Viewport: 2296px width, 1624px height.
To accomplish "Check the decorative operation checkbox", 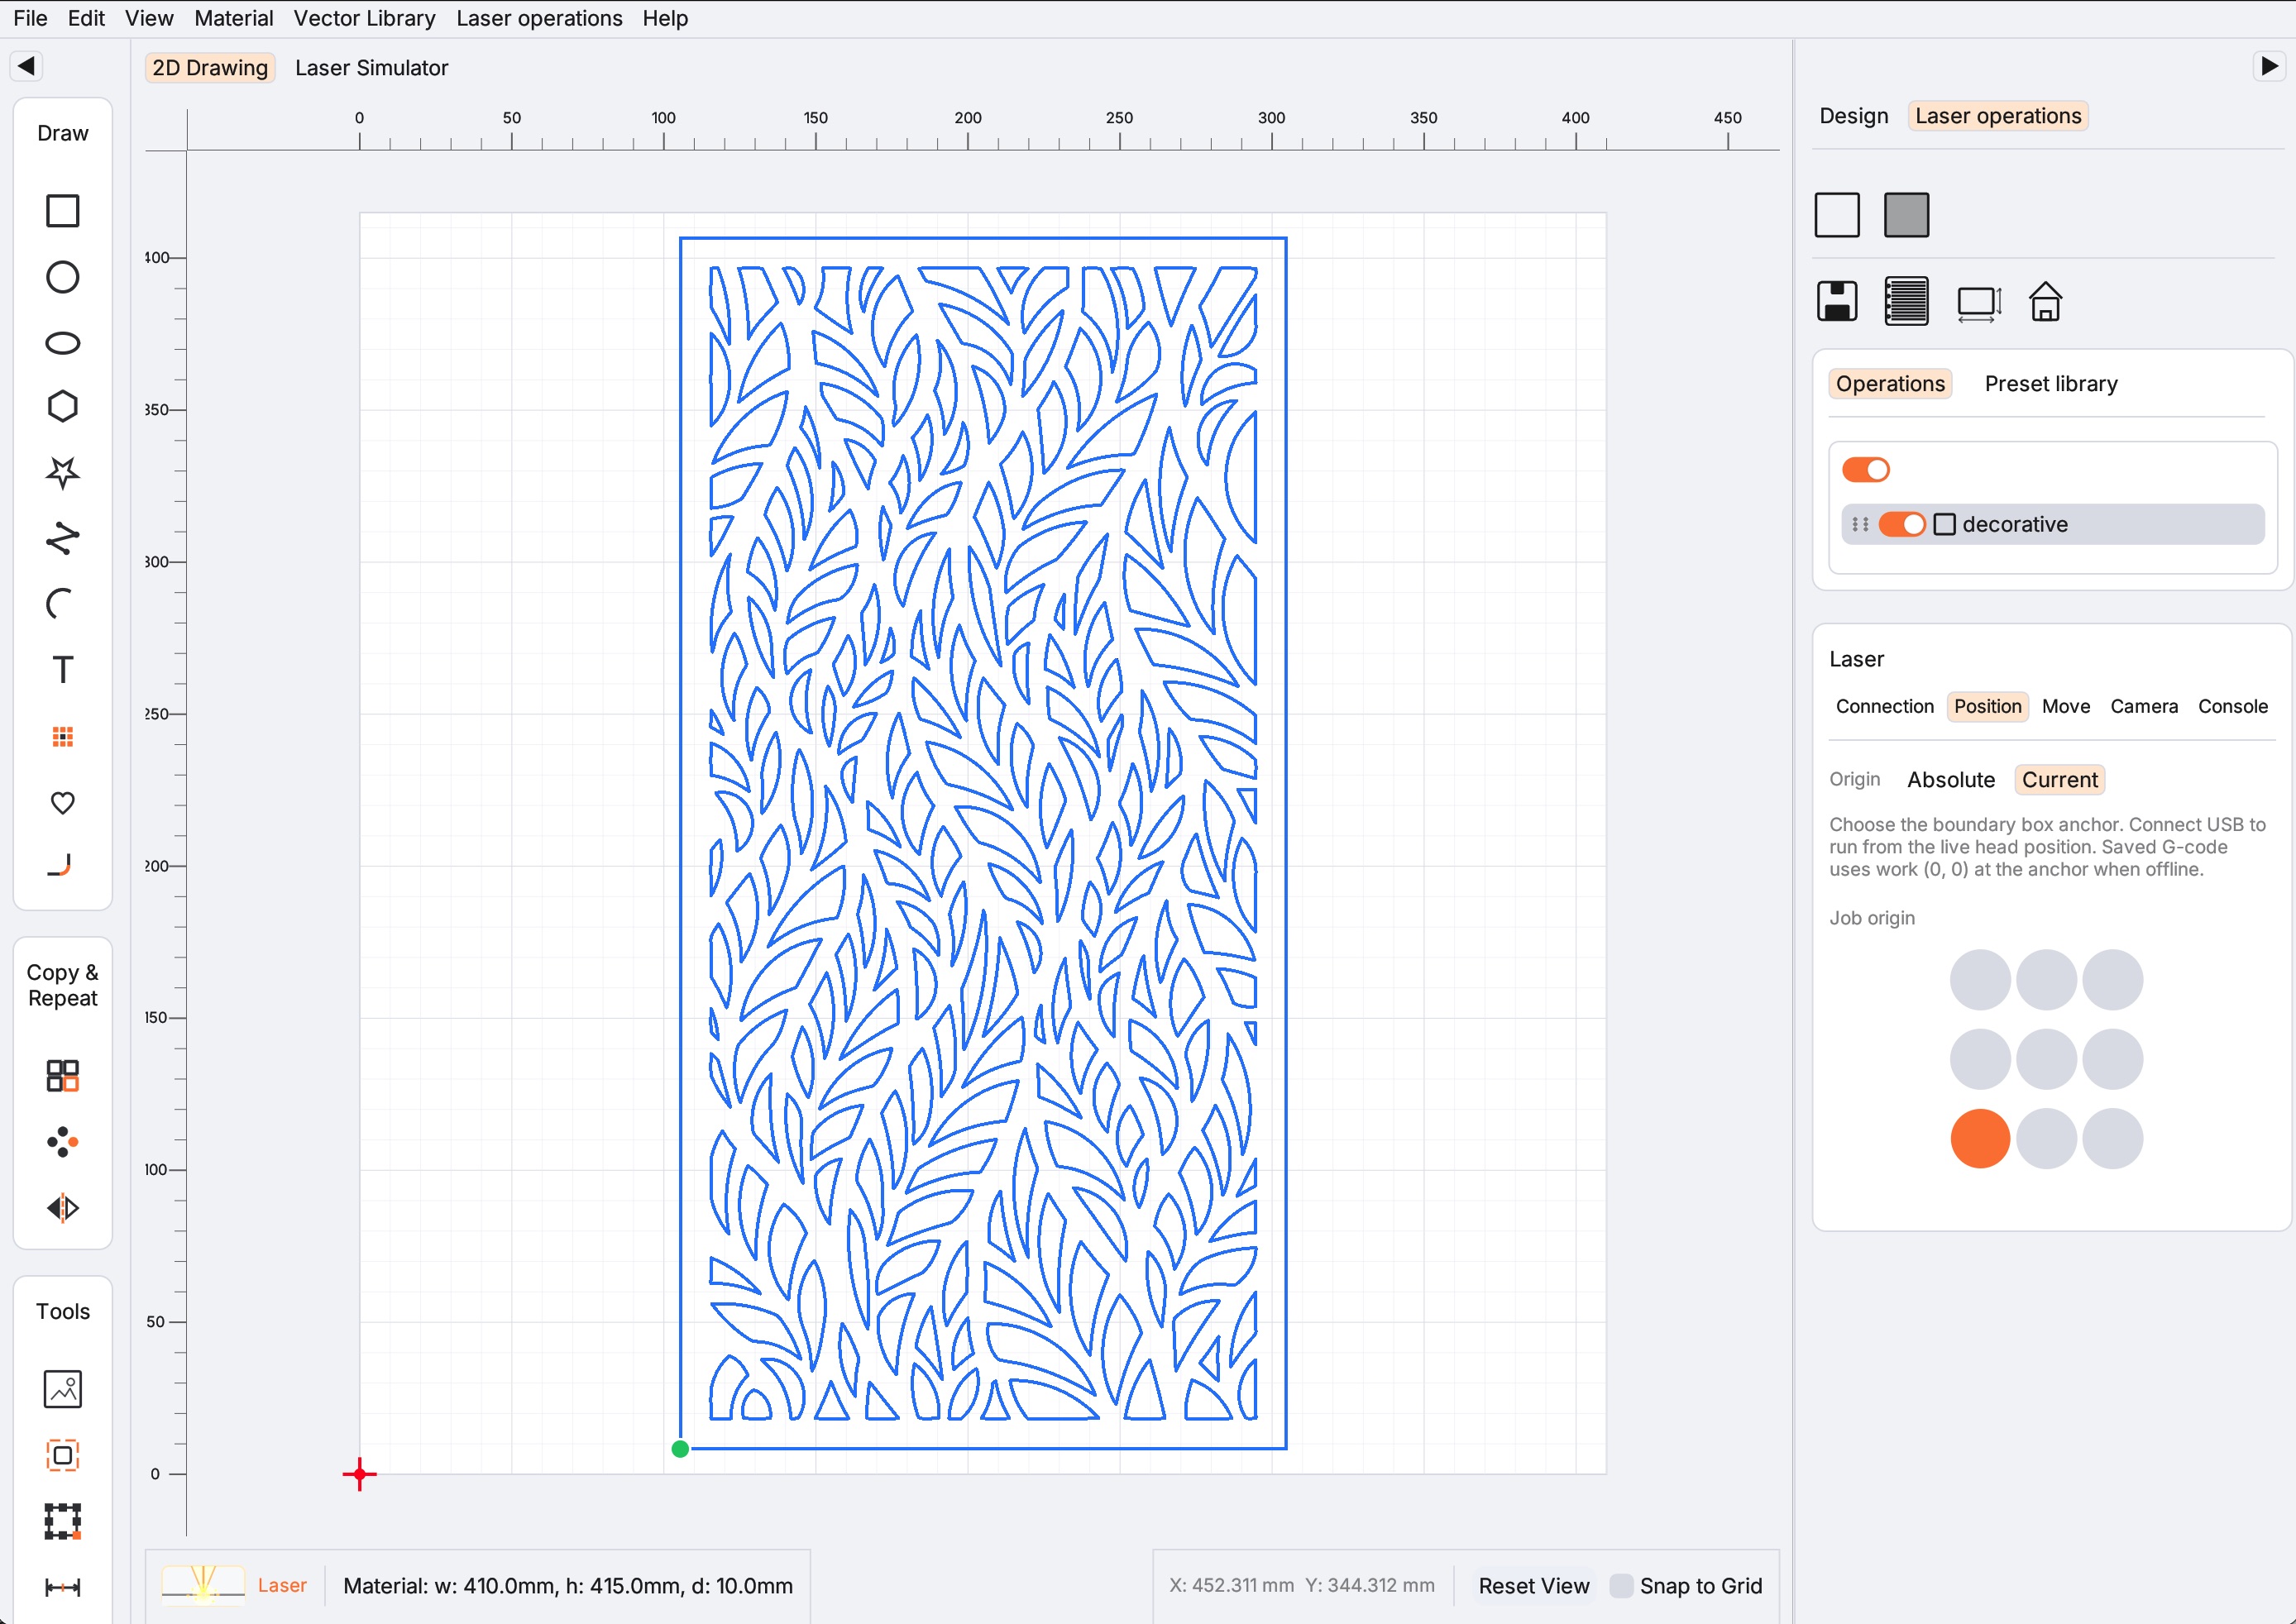I will pos(1944,524).
